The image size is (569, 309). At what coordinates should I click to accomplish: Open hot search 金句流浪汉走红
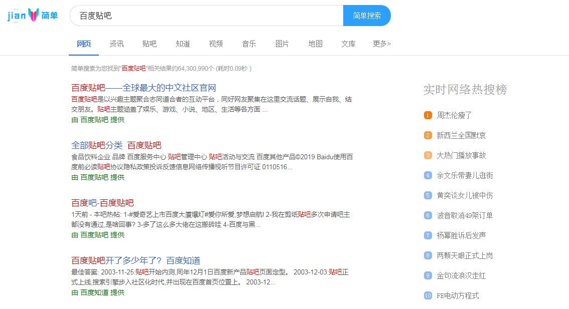[461, 275]
